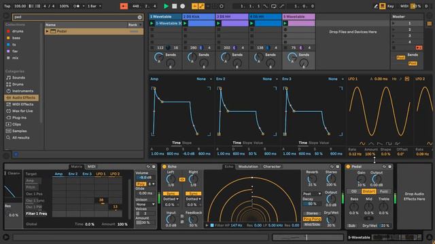The image size is (435, 244).
Task: Open the Unison mode None dropdown
Action: tap(145, 205)
